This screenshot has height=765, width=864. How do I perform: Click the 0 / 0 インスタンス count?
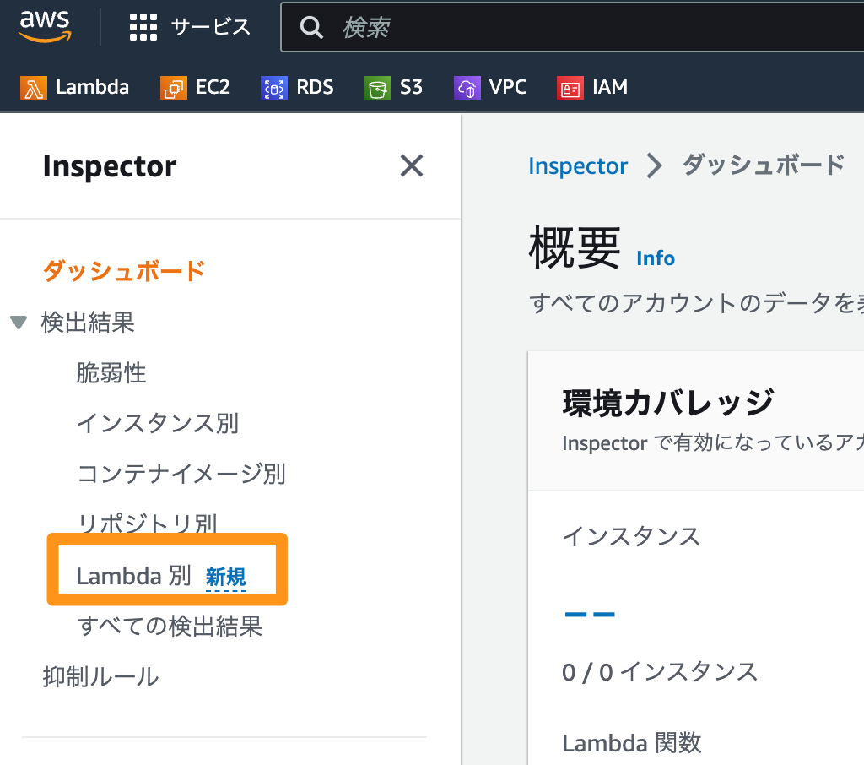[660, 672]
